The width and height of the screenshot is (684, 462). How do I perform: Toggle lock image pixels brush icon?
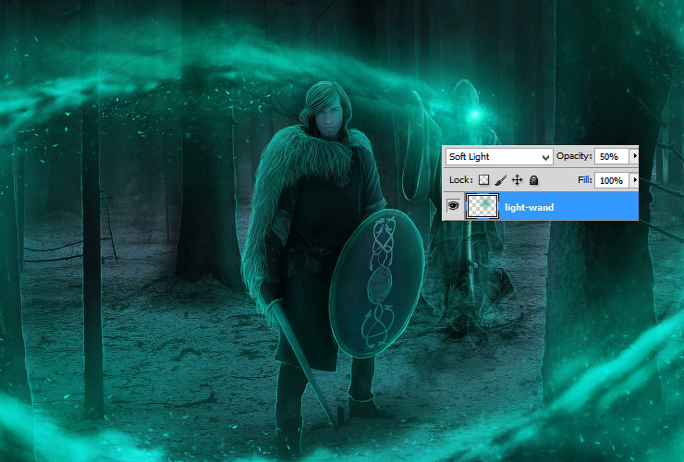(501, 180)
